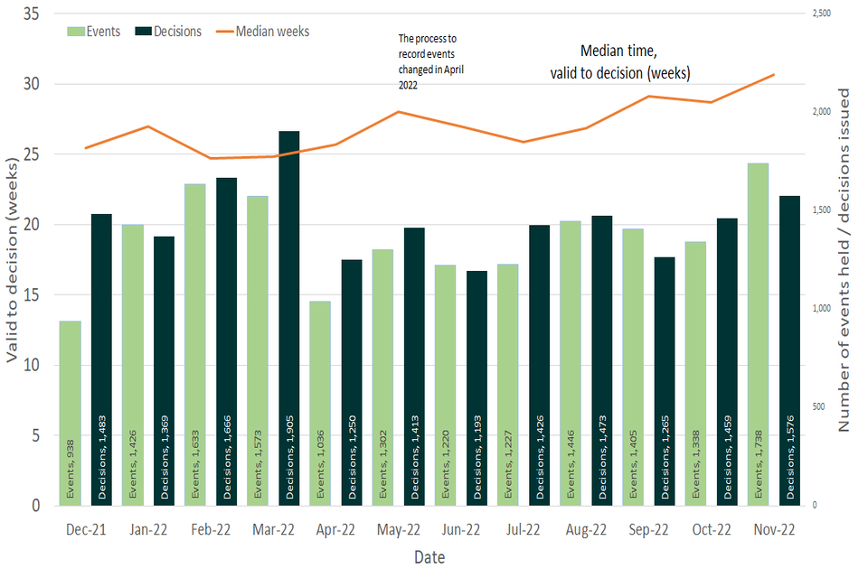Click the Oct-22 x-axis label

tap(712, 529)
